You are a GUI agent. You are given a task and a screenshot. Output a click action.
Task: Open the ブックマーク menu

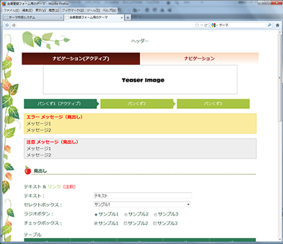click(x=72, y=10)
